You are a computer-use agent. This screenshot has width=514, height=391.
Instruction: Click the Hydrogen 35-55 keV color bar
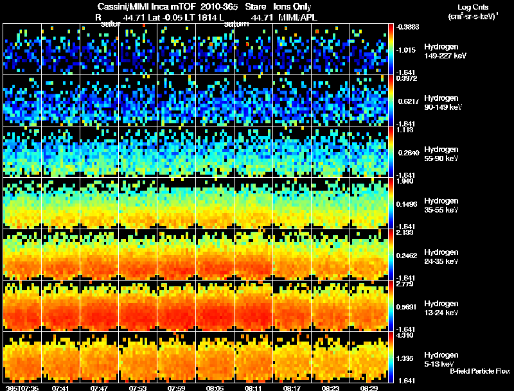(391, 203)
